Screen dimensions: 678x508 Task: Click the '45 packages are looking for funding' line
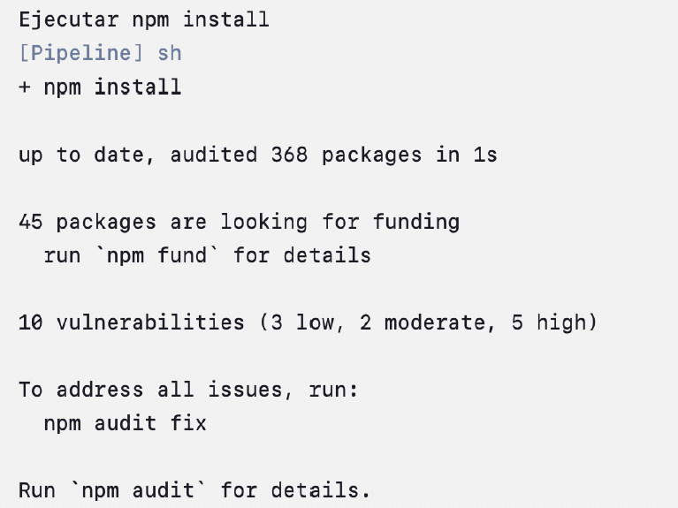pos(240,223)
